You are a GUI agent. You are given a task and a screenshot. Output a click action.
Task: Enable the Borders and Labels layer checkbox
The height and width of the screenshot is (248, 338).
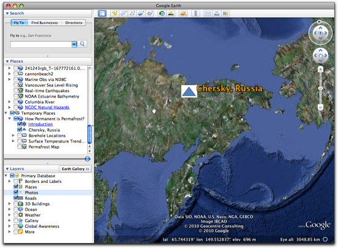pyautogui.click(x=16, y=181)
